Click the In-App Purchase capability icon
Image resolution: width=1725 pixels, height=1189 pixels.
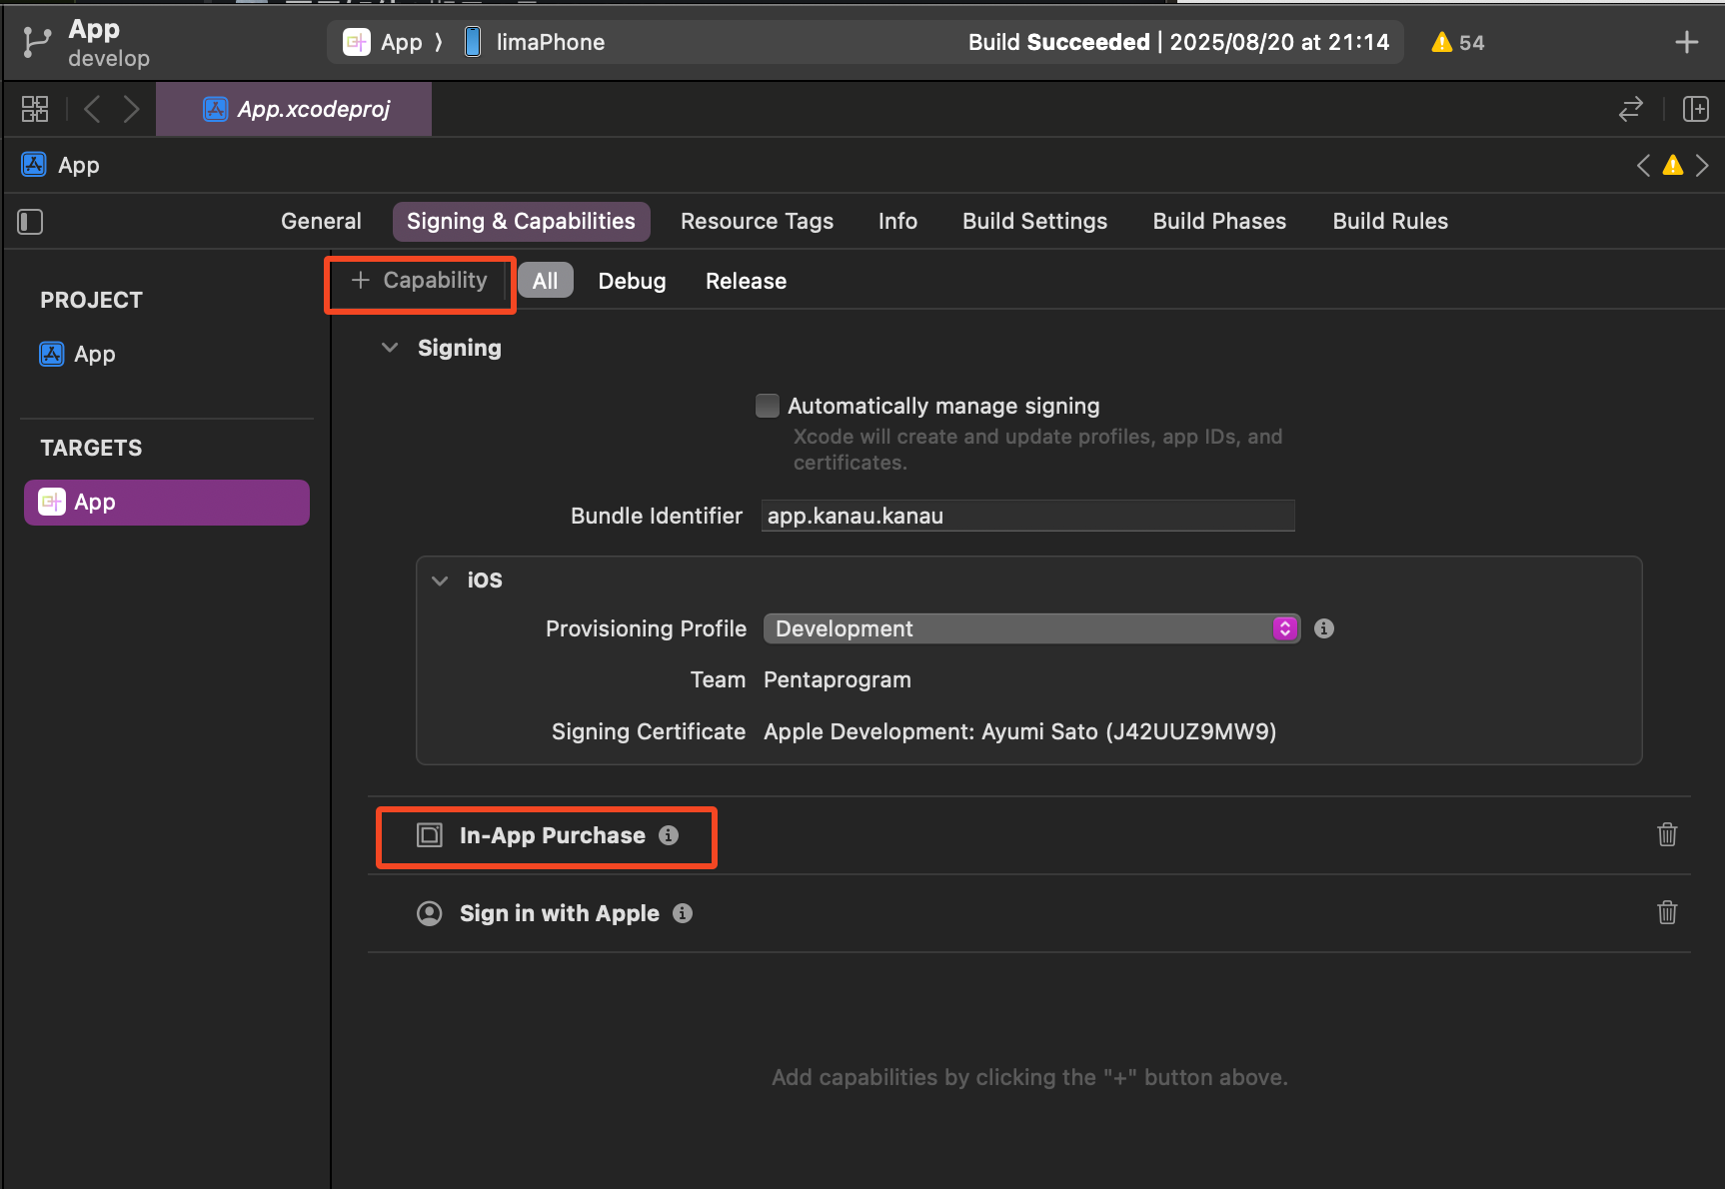pos(430,835)
